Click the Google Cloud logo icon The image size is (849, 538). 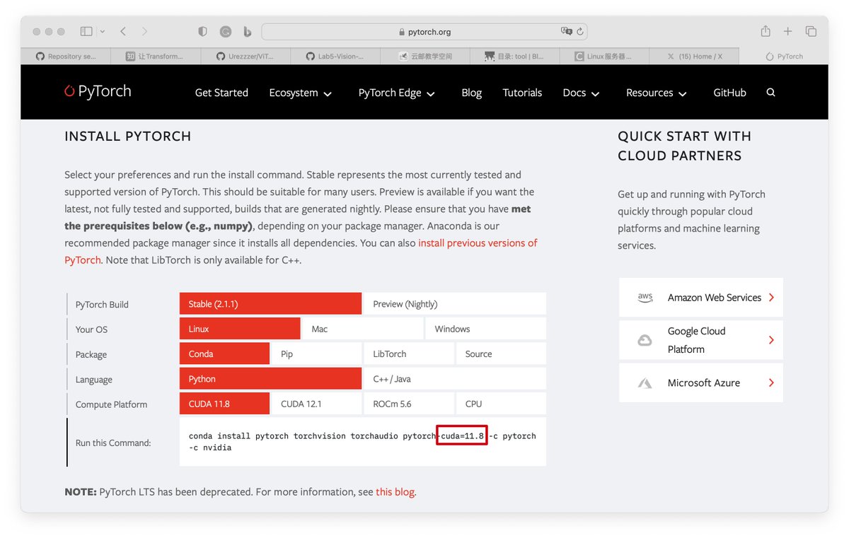click(645, 341)
